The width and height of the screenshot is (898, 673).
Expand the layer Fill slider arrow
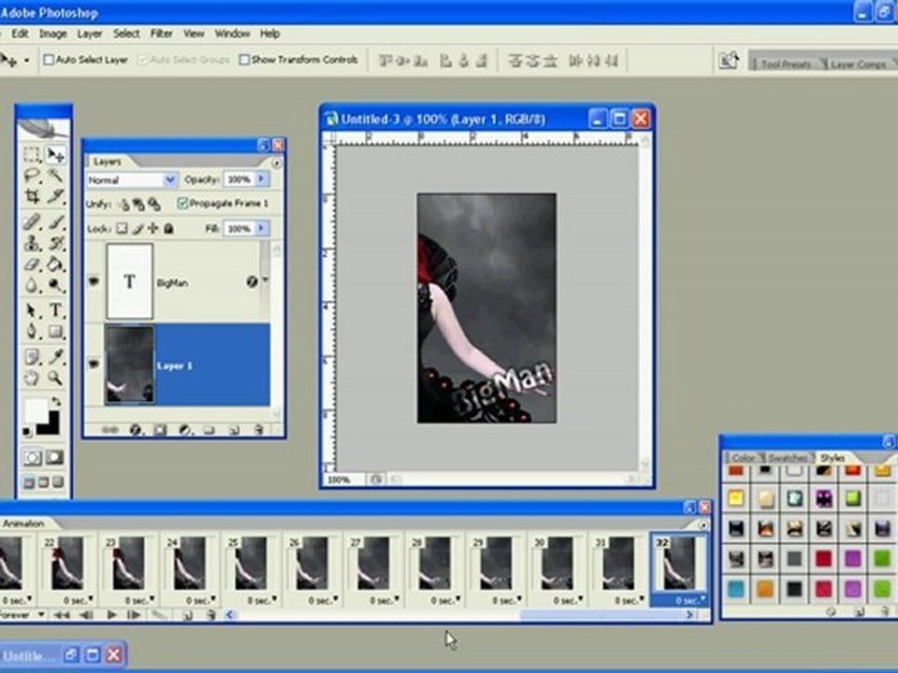(x=262, y=228)
